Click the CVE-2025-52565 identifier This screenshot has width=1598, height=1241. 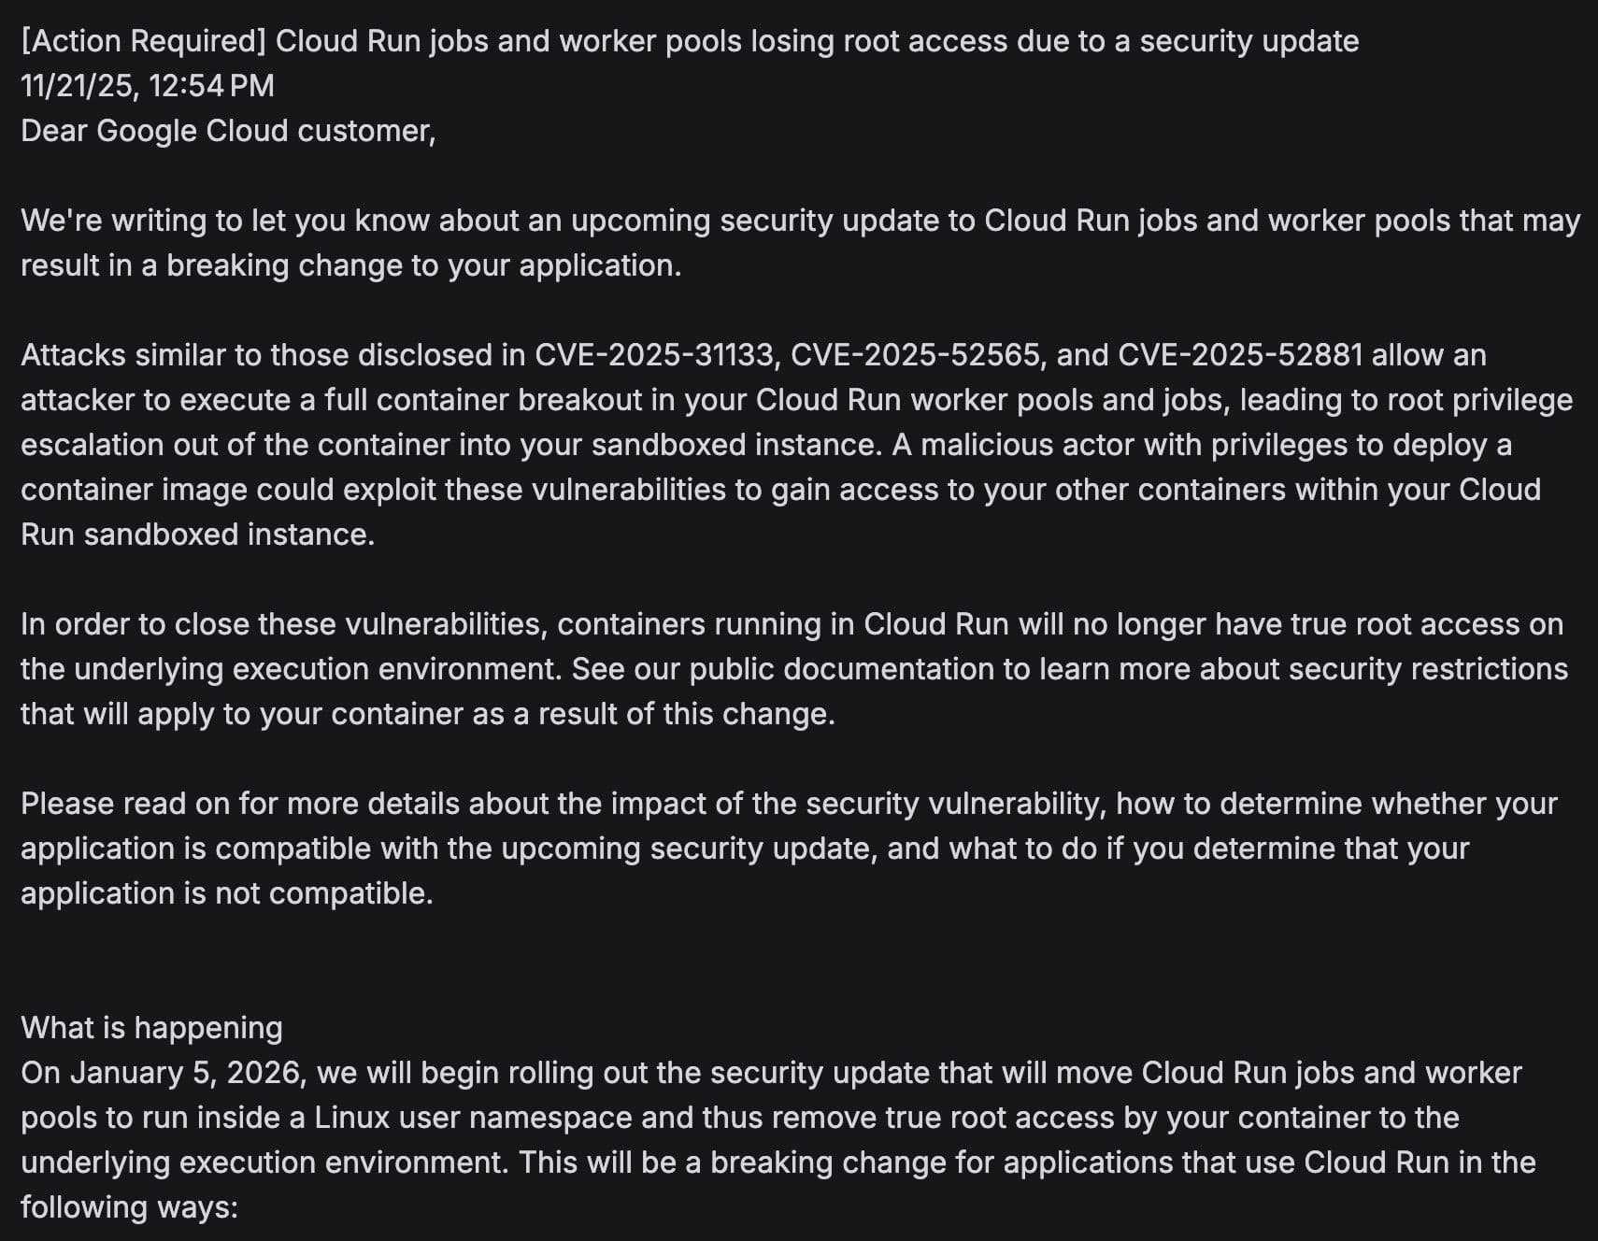pos(916,355)
